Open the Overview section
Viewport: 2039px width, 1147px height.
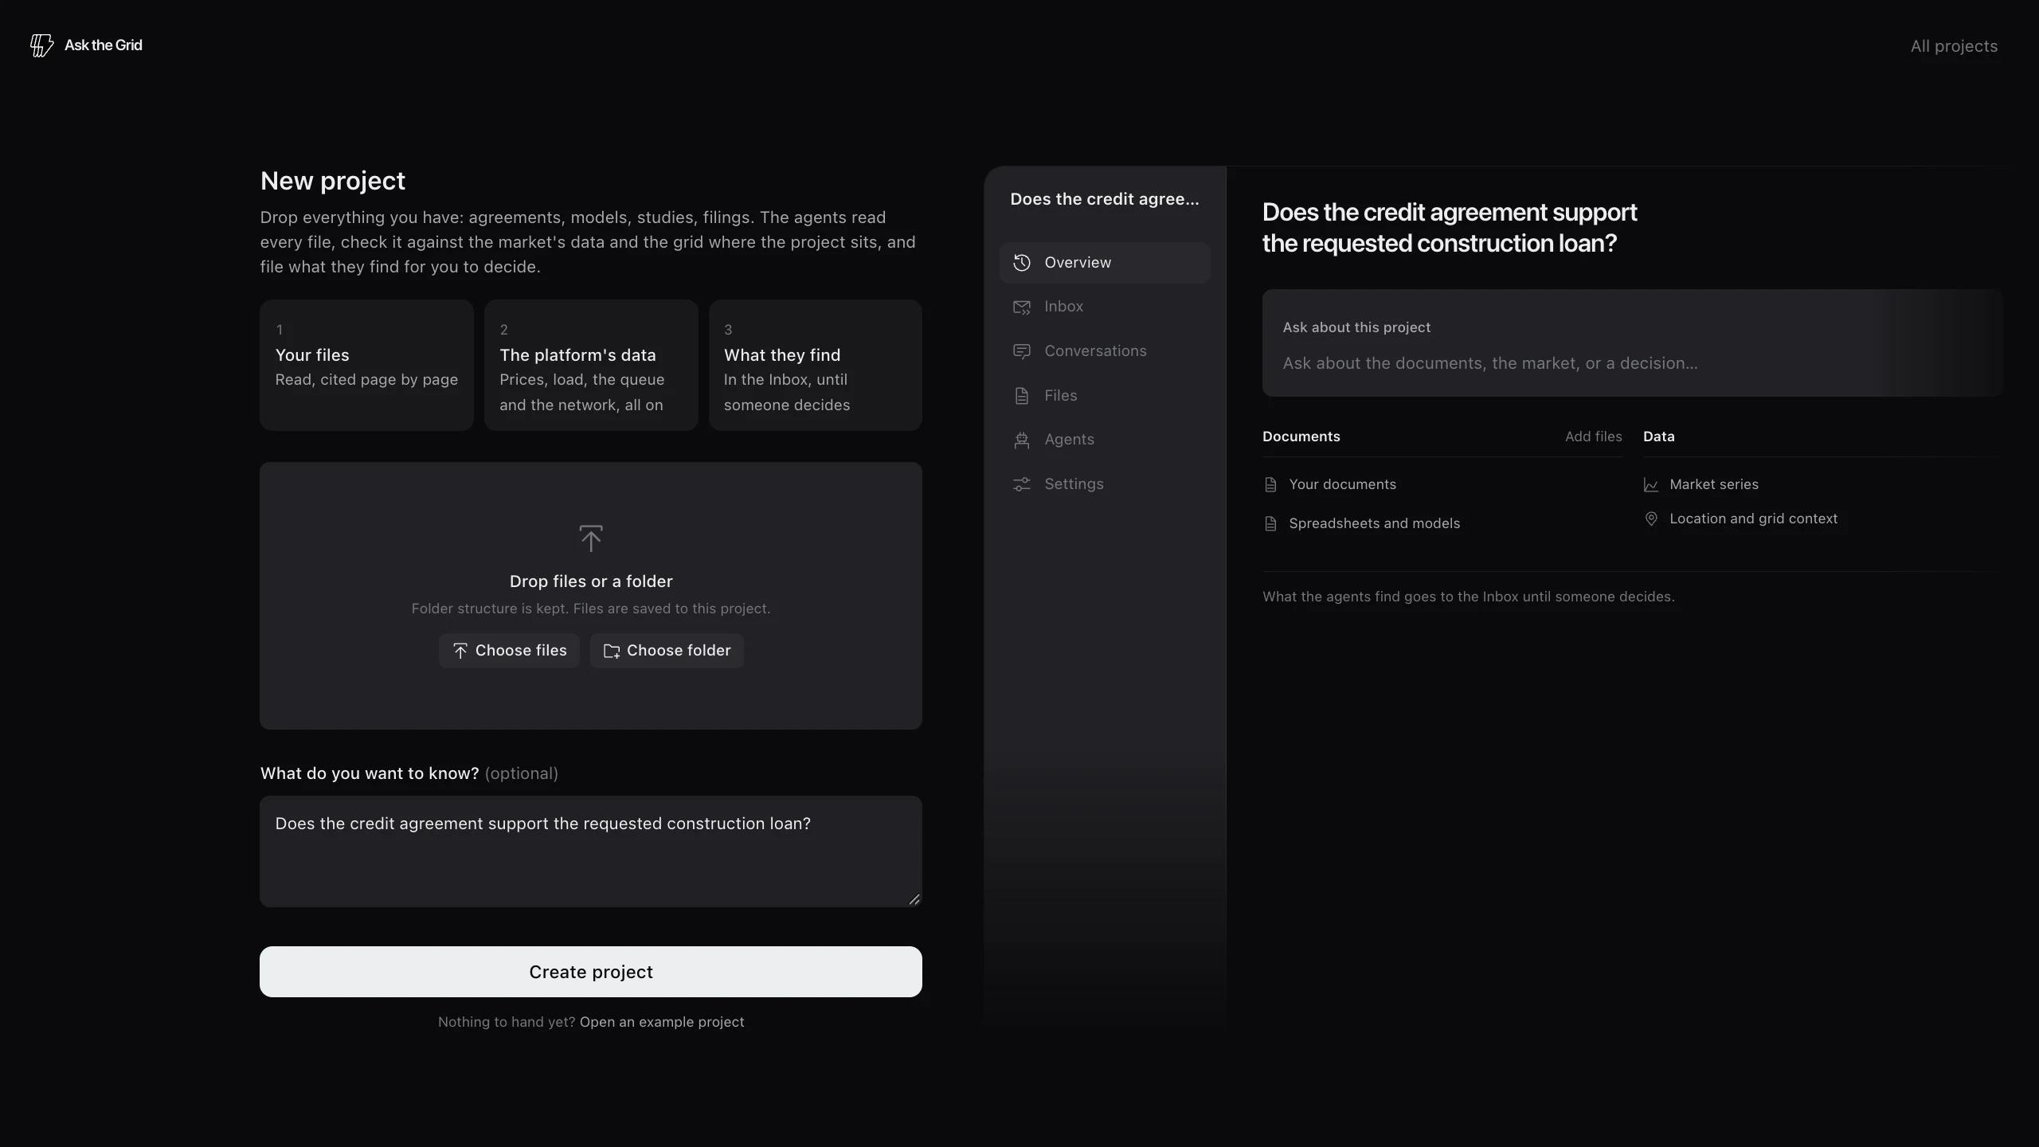[x=1105, y=263]
